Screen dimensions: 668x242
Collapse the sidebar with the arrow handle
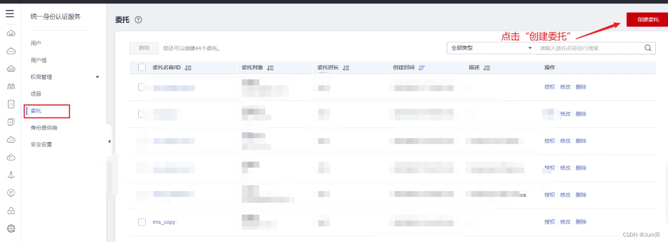click(109, 142)
